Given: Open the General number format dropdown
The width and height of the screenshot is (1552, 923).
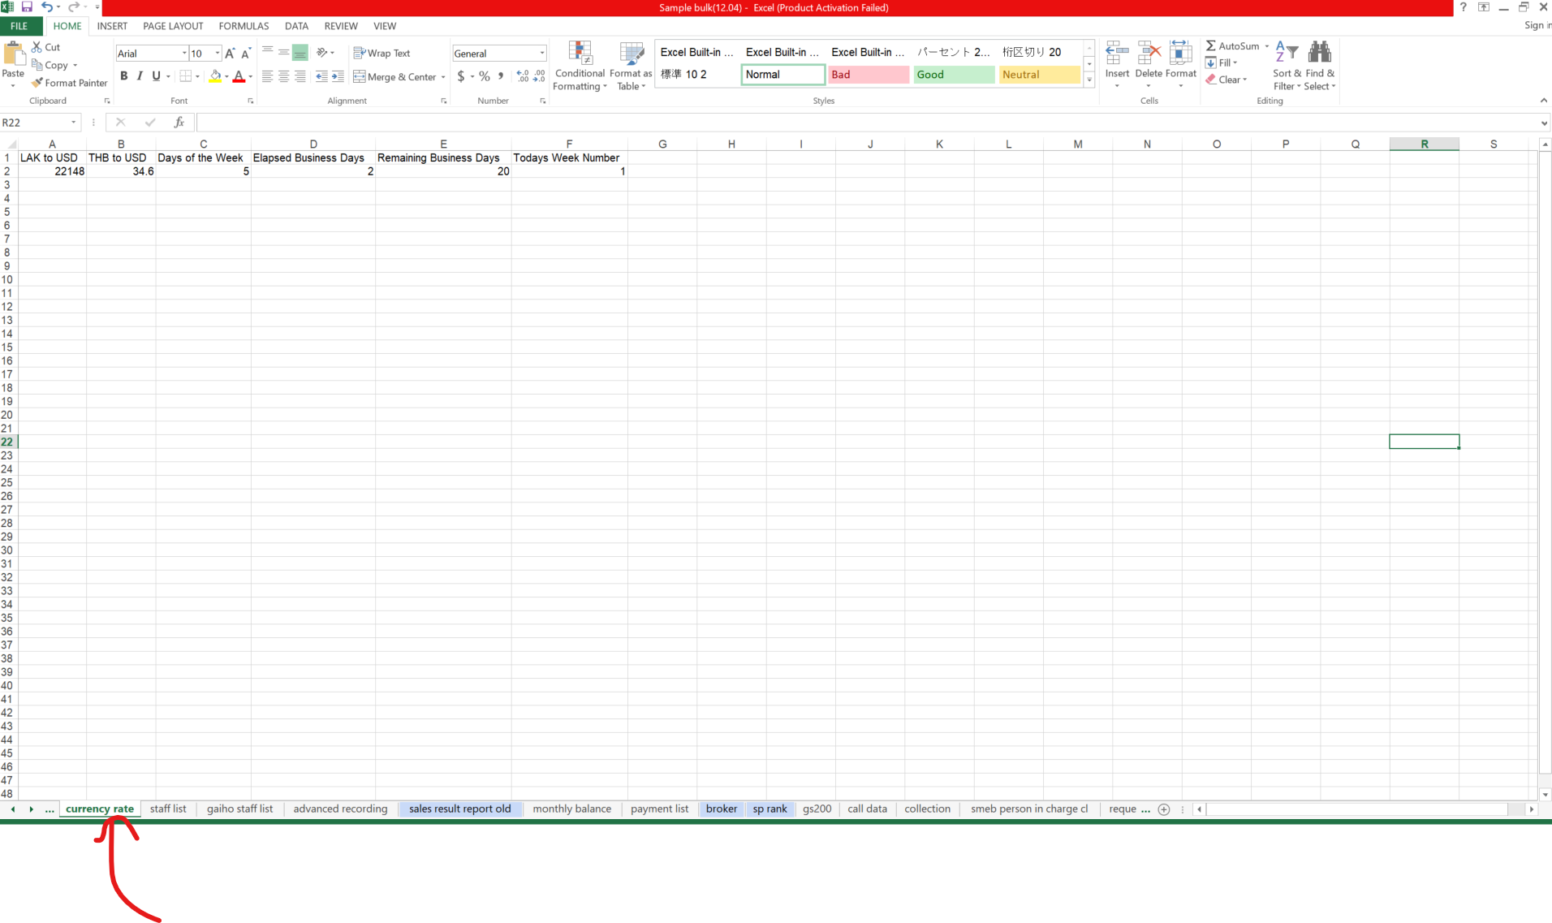Looking at the screenshot, I should click(542, 54).
